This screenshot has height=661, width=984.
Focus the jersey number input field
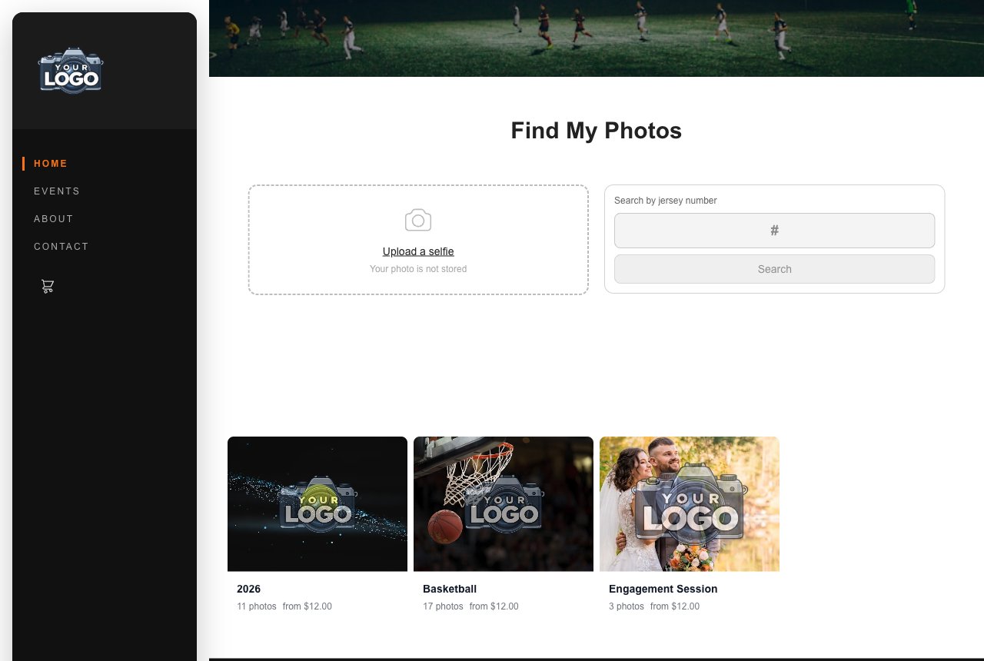tap(774, 231)
